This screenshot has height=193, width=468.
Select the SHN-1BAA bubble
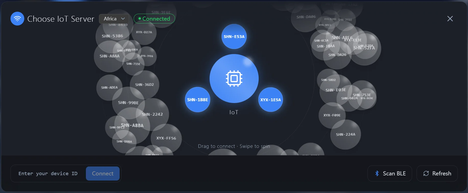pos(326,46)
